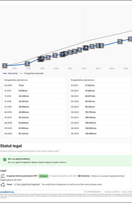The width and height of the screenshot is (132, 203).
Task: Click the 'Nu s-a găsit nicio înregistrare' badge
Action: [27, 184]
